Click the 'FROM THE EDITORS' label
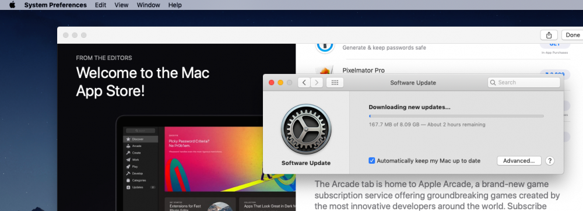The image size is (583, 211). coord(104,58)
